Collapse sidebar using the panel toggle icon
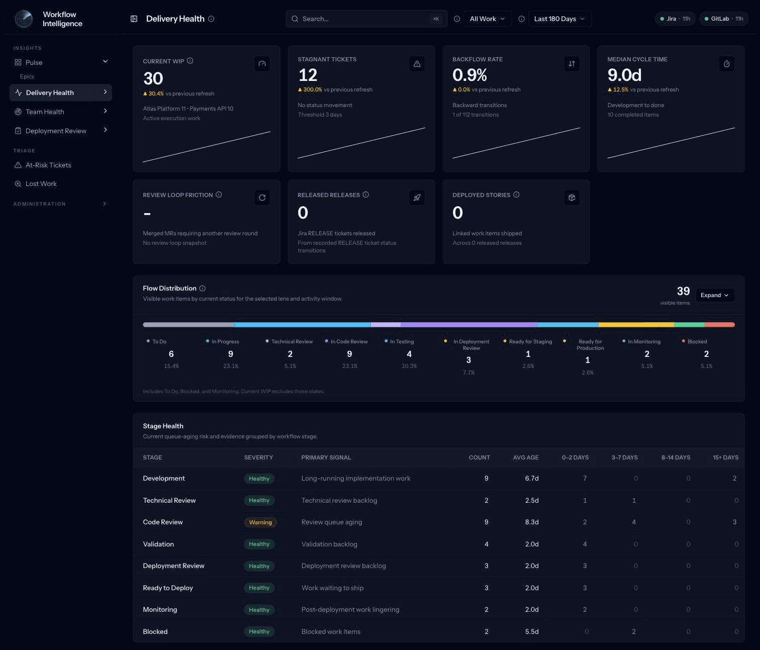760x650 pixels. (x=134, y=19)
